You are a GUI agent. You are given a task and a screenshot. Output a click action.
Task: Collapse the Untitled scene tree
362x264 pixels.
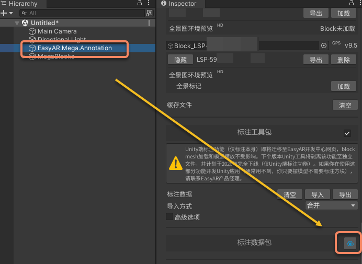[x=17, y=23]
